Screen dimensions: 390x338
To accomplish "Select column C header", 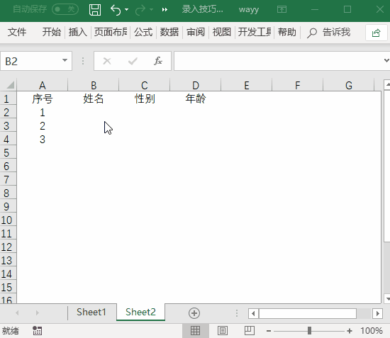I will (145, 85).
